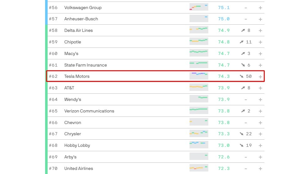Screen dimensions: 281x174
Task: Open the Wendy's company name link
Action: [x=73, y=99]
